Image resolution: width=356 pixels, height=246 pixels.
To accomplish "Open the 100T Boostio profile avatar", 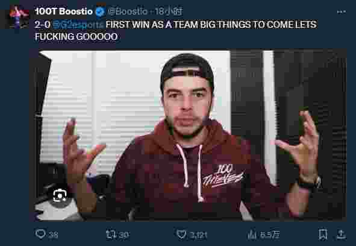I will point(19,17).
